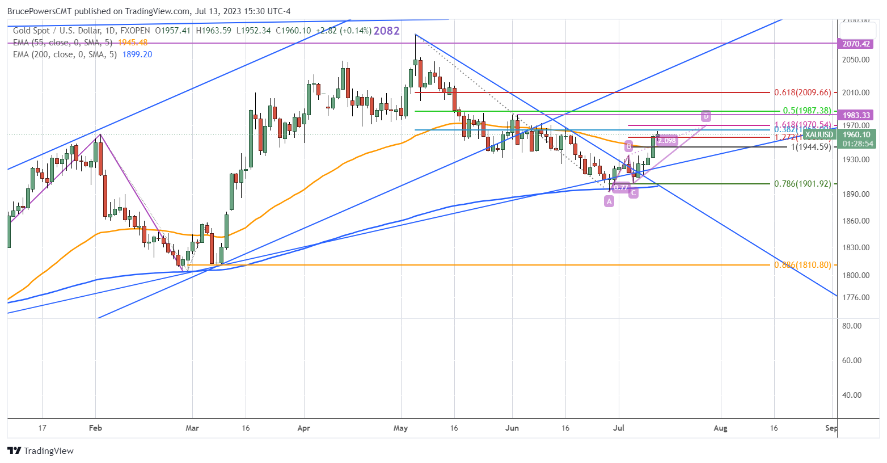Screen dimensions: 887x463
Task: Click the ABCD pattern point B label
Action: tap(628, 146)
